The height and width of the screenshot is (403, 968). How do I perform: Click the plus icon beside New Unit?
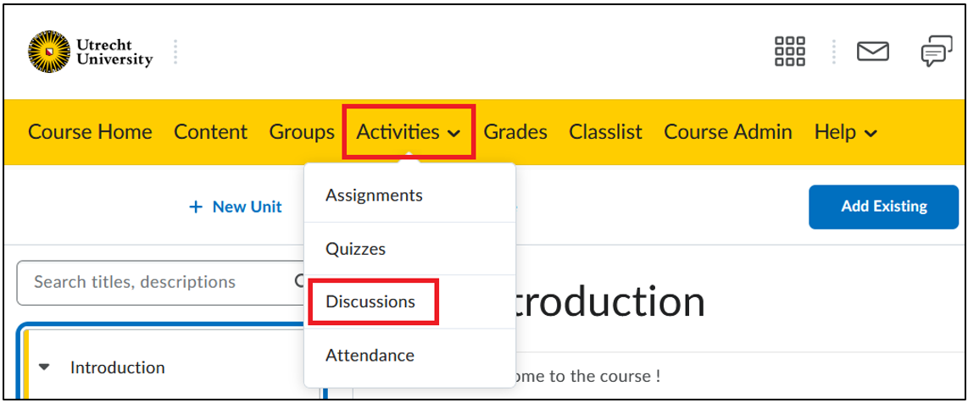[x=196, y=207]
